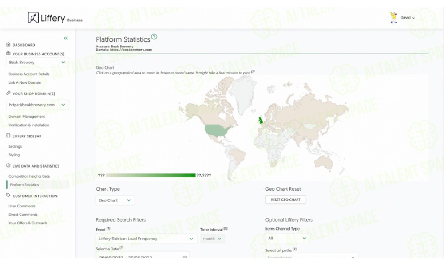This screenshot has height=266, width=444.
Task: Open Direct Comments
Action: [23, 215]
